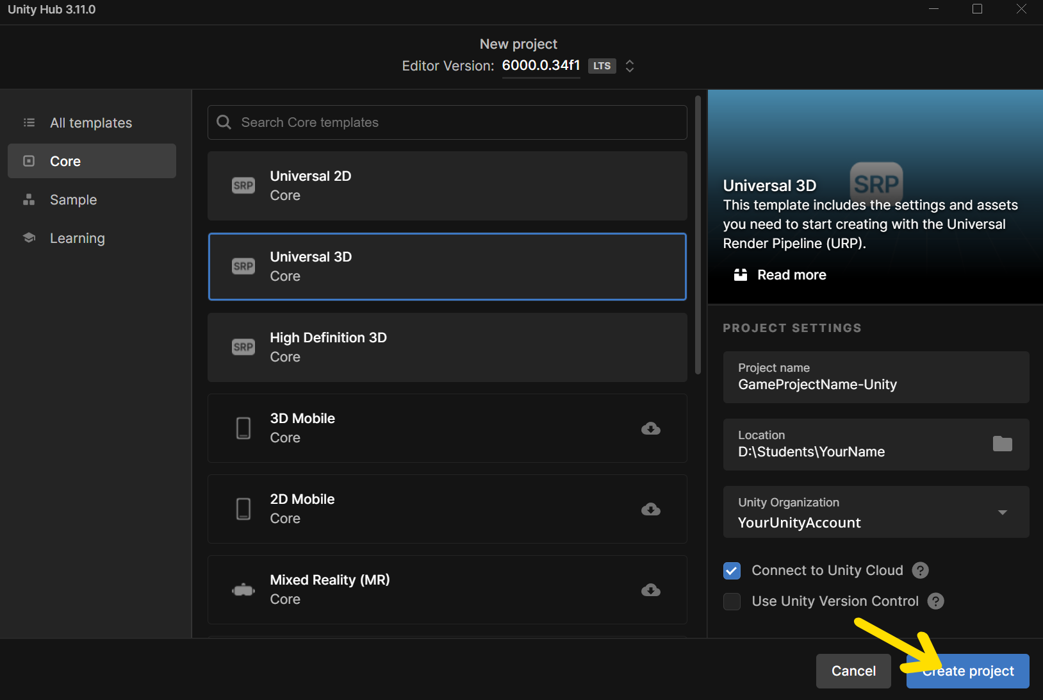The width and height of the screenshot is (1043, 700).
Task: Open the Editor Version selector arrows
Action: click(x=630, y=66)
